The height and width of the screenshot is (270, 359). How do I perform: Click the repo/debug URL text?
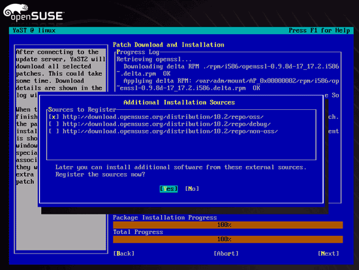coord(166,124)
